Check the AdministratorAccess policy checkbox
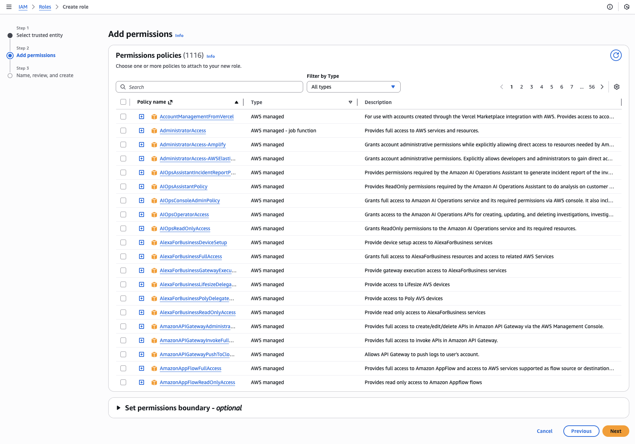 (123, 131)
